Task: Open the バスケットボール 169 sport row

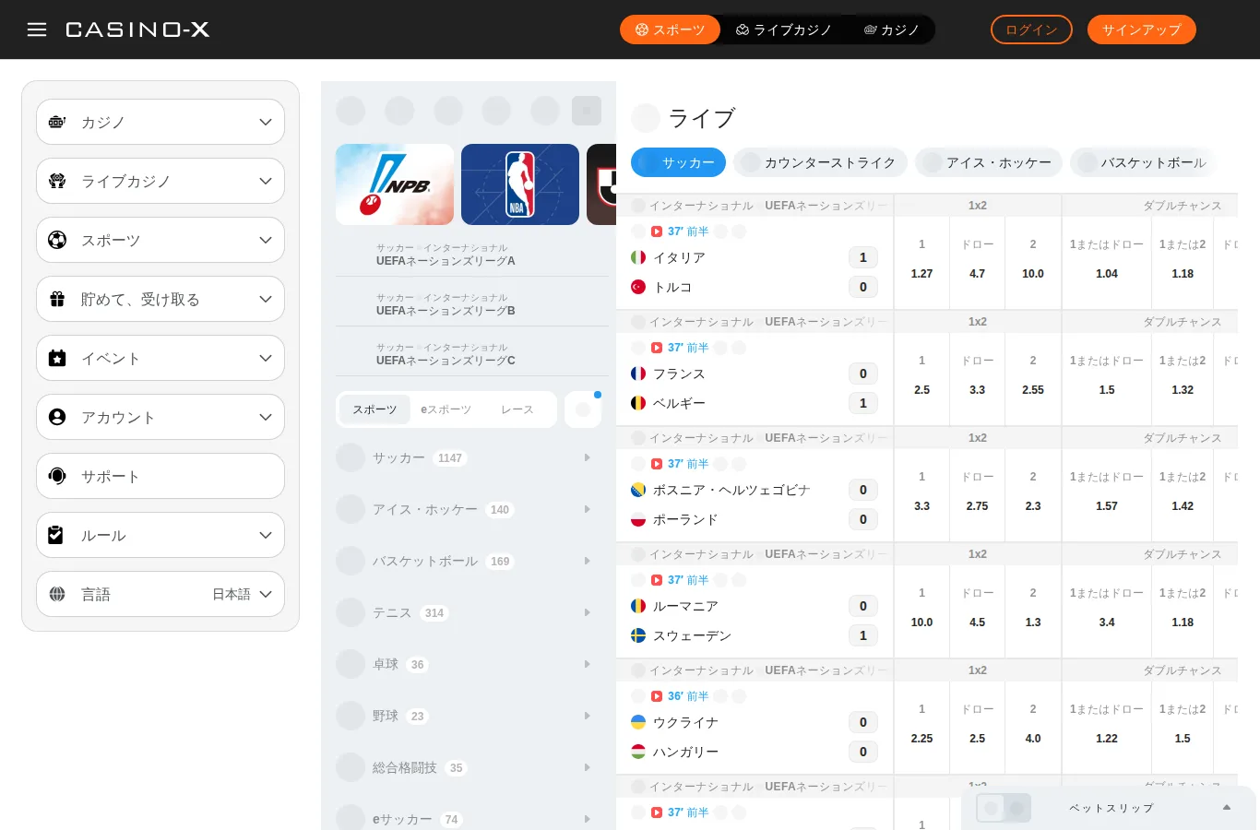Action: tap(469, 561)
